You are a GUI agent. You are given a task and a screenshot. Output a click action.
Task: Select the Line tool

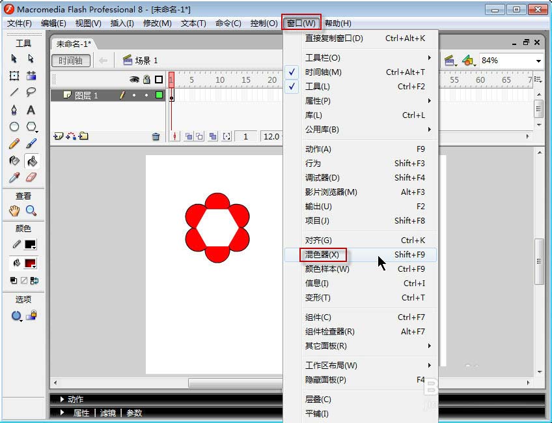[14, 93]
